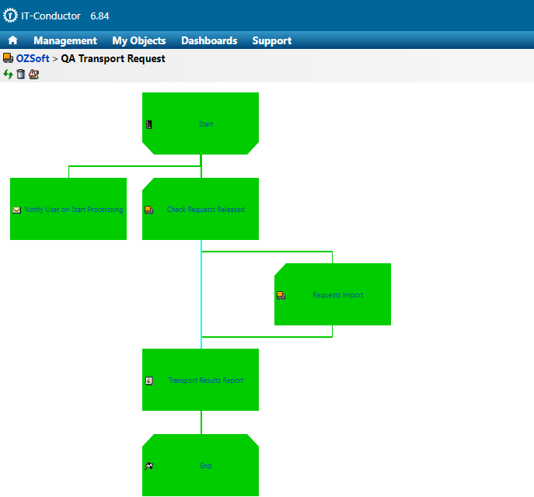
Task: Select the Requests Import label
Action: coord(337,295)
